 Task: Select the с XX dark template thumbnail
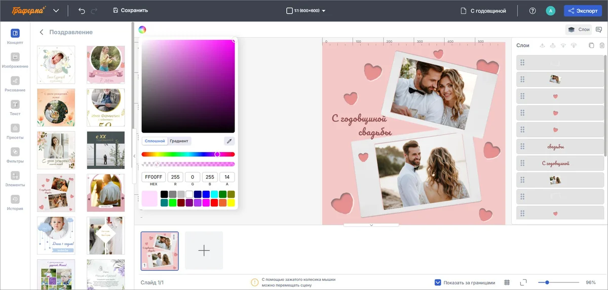(106, 150)
